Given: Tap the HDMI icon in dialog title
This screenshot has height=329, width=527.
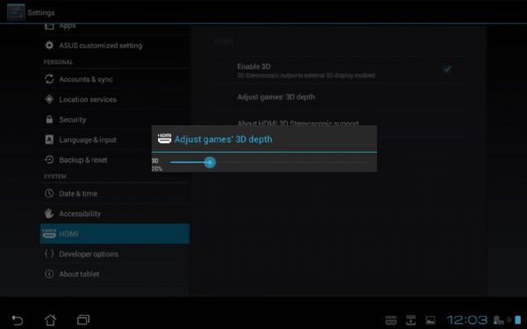Looking at the screenshot, I should (x=164, y=139).
